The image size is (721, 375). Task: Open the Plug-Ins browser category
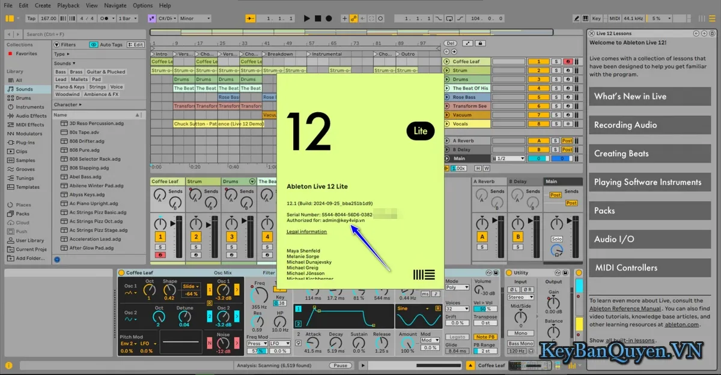25,143
